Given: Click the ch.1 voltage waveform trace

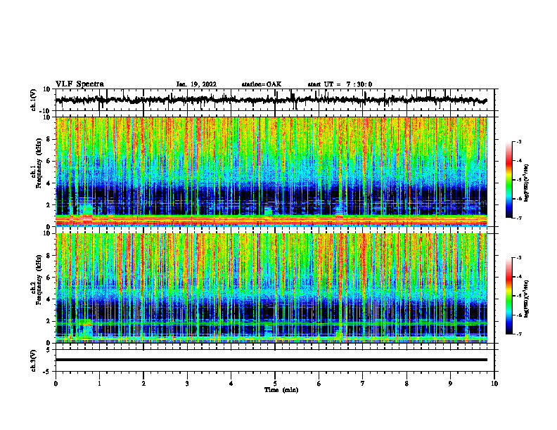Looking at the screenshot, I should click(x=271, y=100).
